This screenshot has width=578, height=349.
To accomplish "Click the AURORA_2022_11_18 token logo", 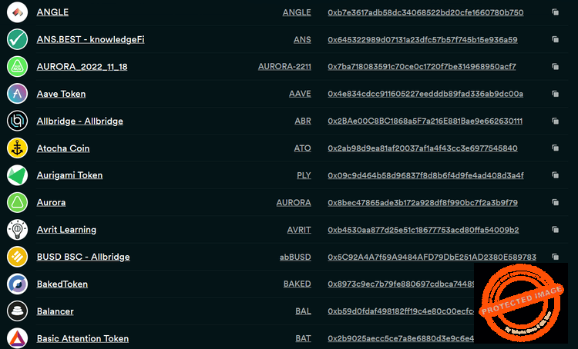I will [x=17, y=67].
